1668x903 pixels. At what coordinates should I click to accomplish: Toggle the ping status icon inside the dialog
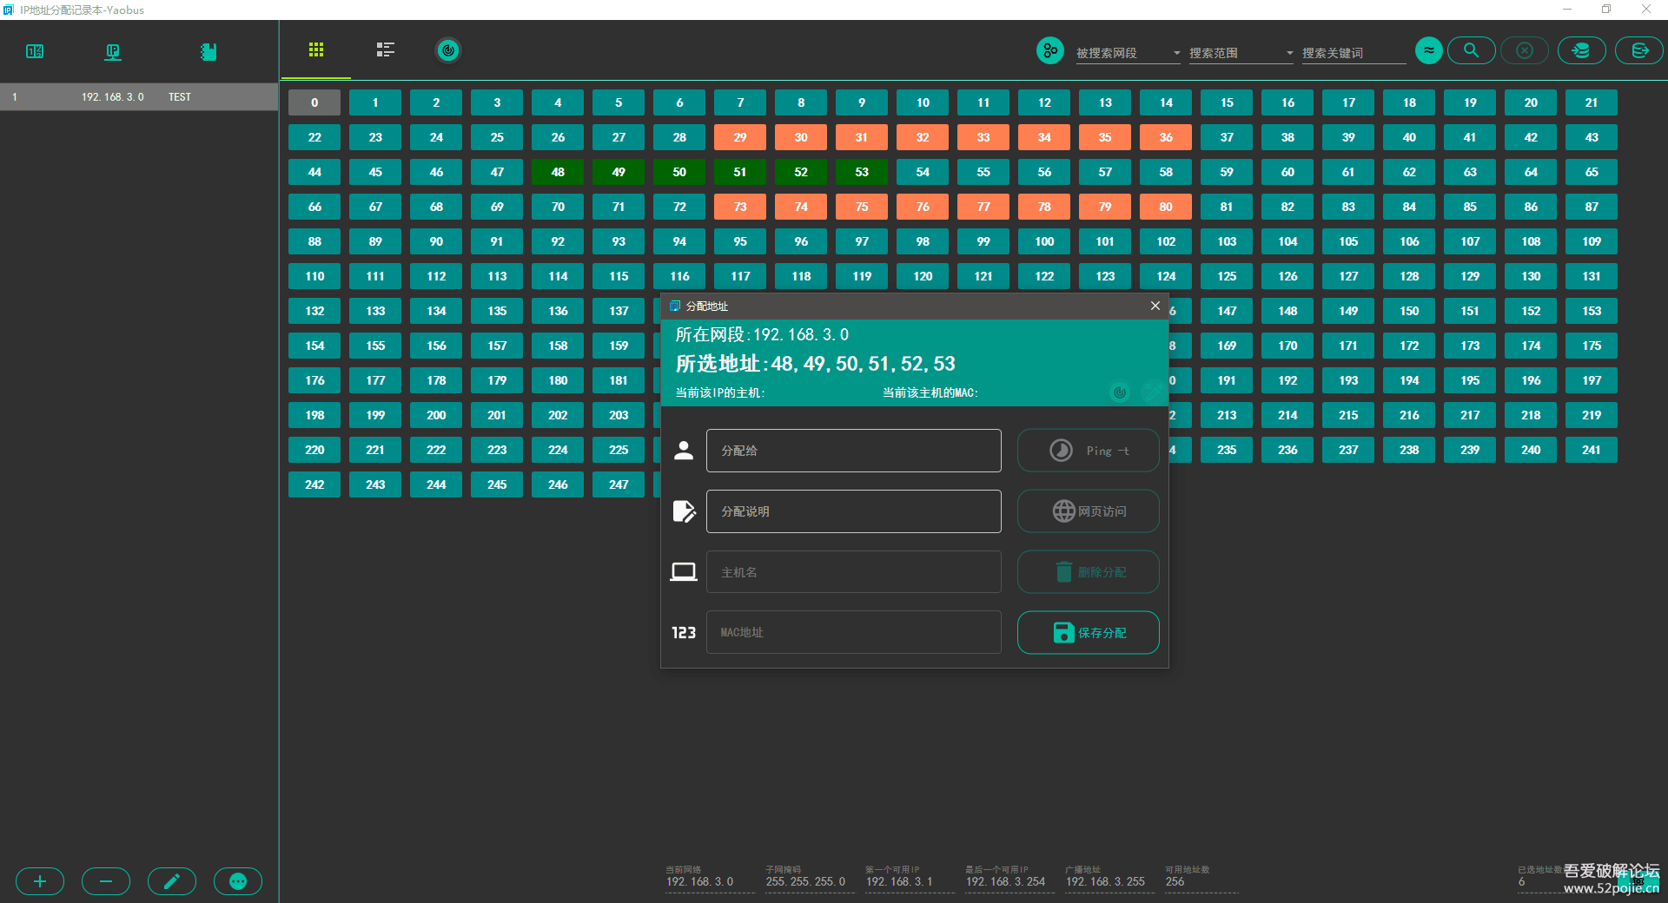point(1119,392)
